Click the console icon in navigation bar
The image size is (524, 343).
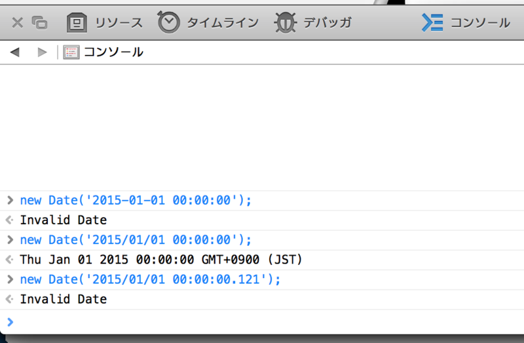point(71,52)
